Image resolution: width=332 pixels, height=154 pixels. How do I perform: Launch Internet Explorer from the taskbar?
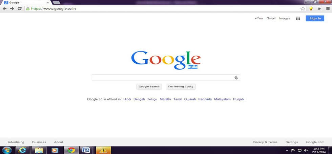click(x=22, y=150)
